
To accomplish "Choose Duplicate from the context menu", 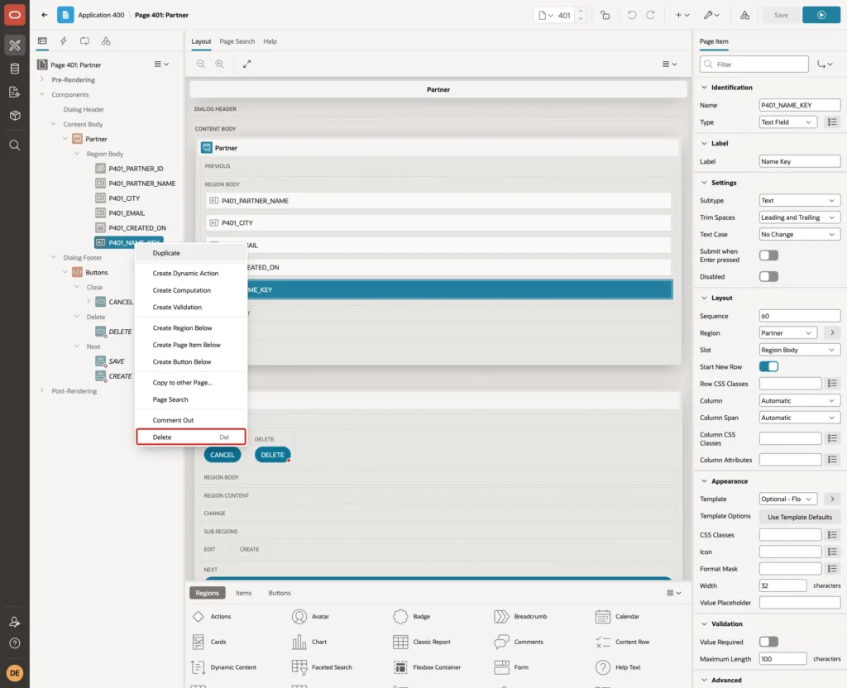I will point(191,253).
